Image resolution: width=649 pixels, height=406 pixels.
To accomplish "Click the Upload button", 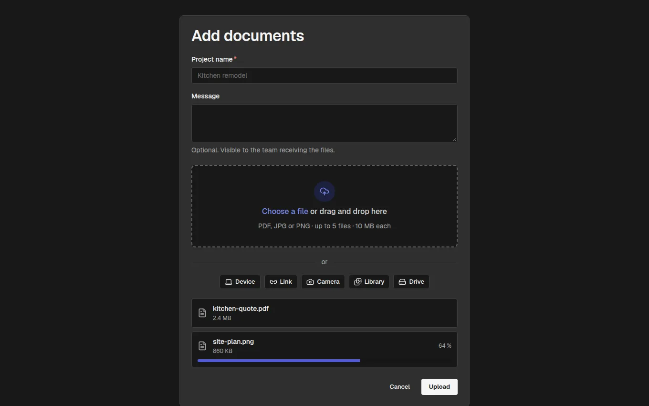I will pos(440,387).
